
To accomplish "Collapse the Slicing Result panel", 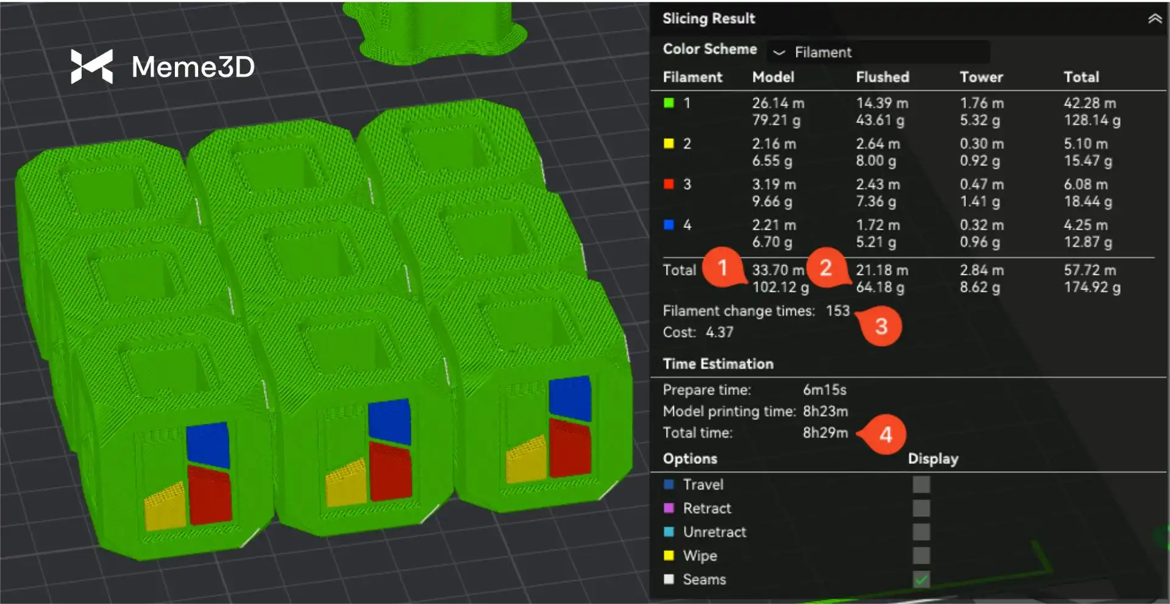I will pos(1154,19).
